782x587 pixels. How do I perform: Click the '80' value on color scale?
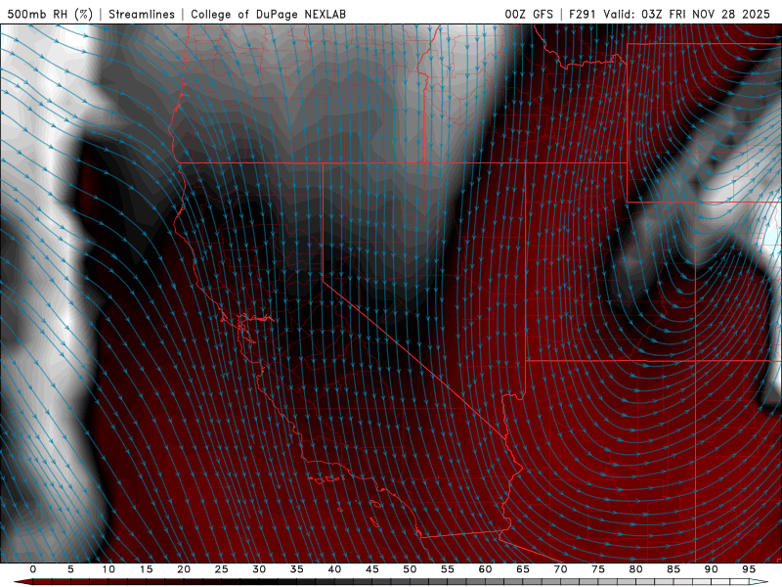[x=636, y=569]
